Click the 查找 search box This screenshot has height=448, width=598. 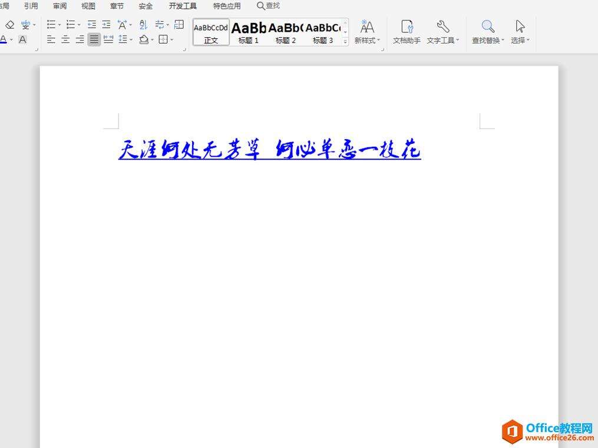[x=269, y=6]
